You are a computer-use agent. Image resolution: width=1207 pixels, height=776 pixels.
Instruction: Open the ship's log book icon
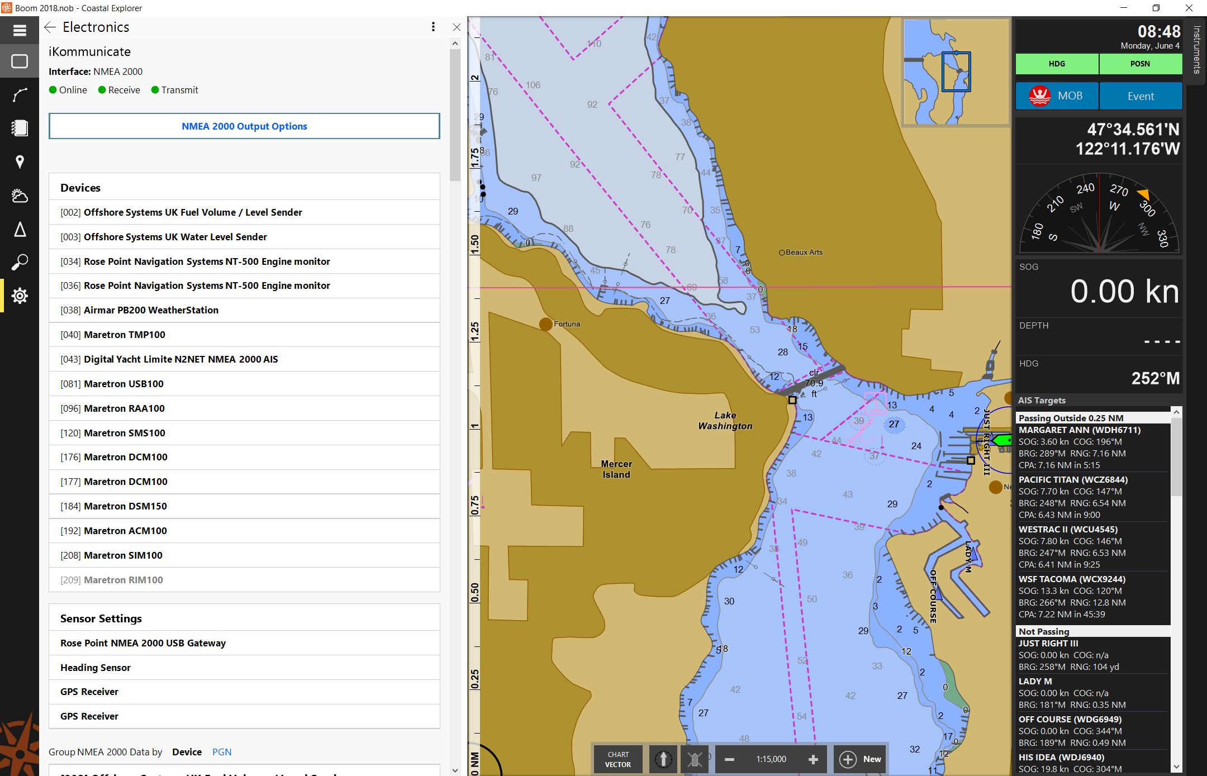(20, 128)
